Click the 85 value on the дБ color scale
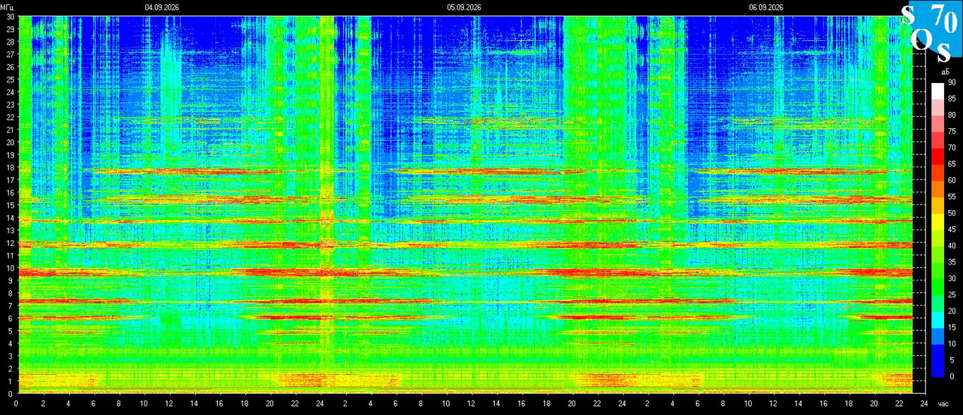 [952, 99]
